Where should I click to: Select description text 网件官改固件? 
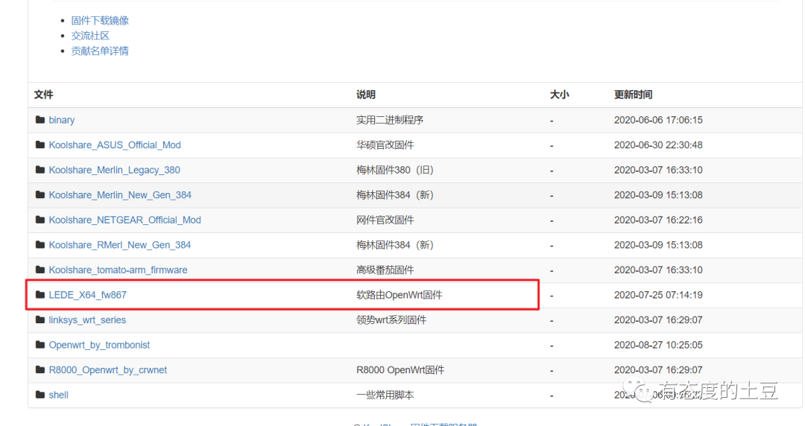385,220
